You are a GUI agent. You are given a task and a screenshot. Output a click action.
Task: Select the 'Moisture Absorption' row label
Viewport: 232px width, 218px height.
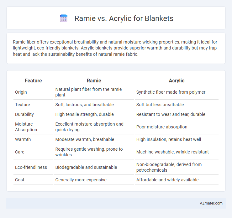pyautogui.click(x=26, y=127)
